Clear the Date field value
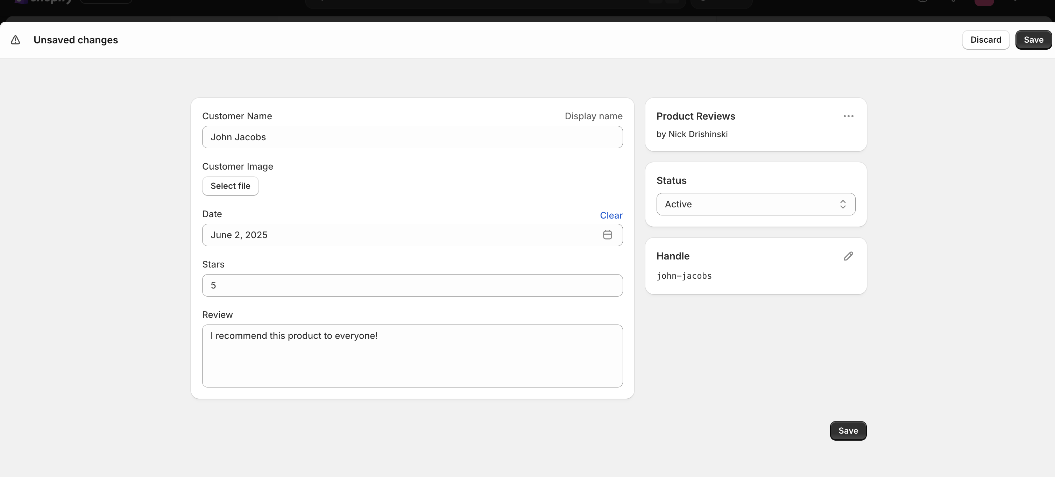The height and width of the screenshot is (477, 1055). coord(611,215)
